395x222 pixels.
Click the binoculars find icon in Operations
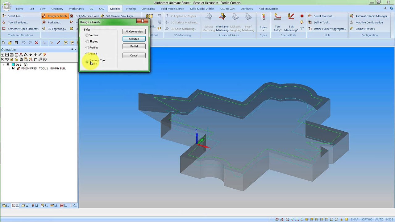21,59
